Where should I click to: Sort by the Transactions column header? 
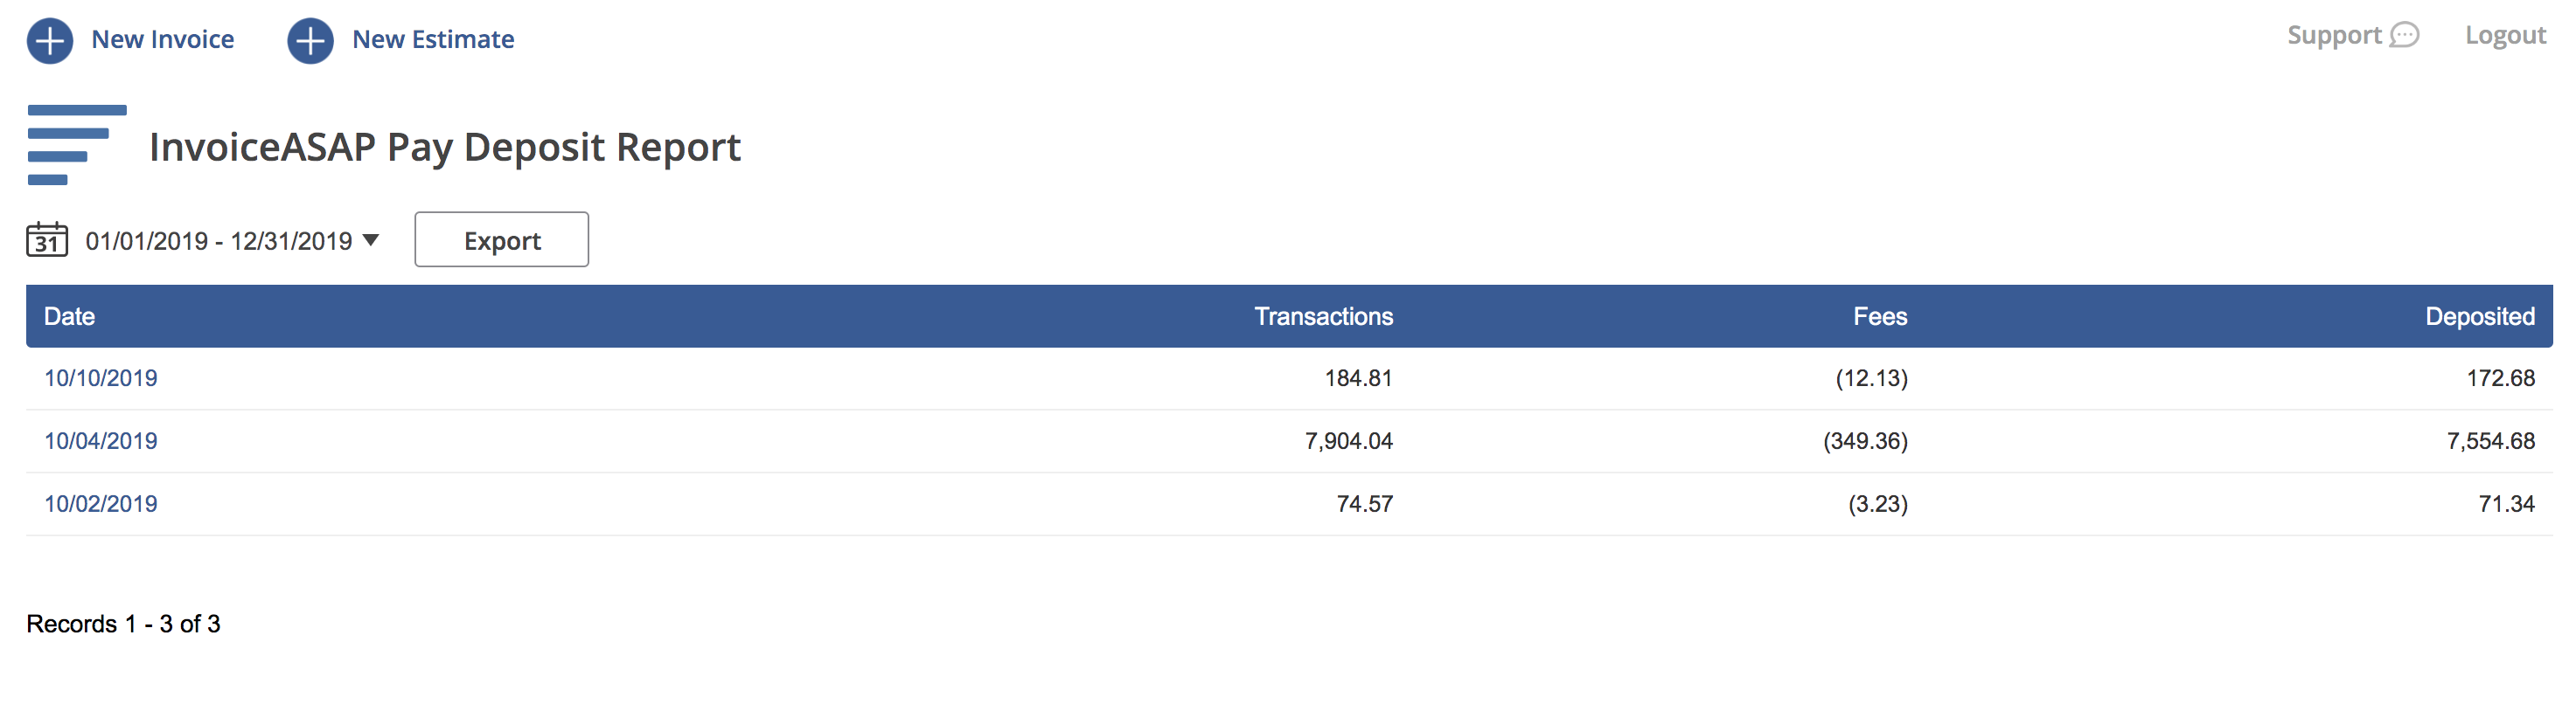point(1322,316)
